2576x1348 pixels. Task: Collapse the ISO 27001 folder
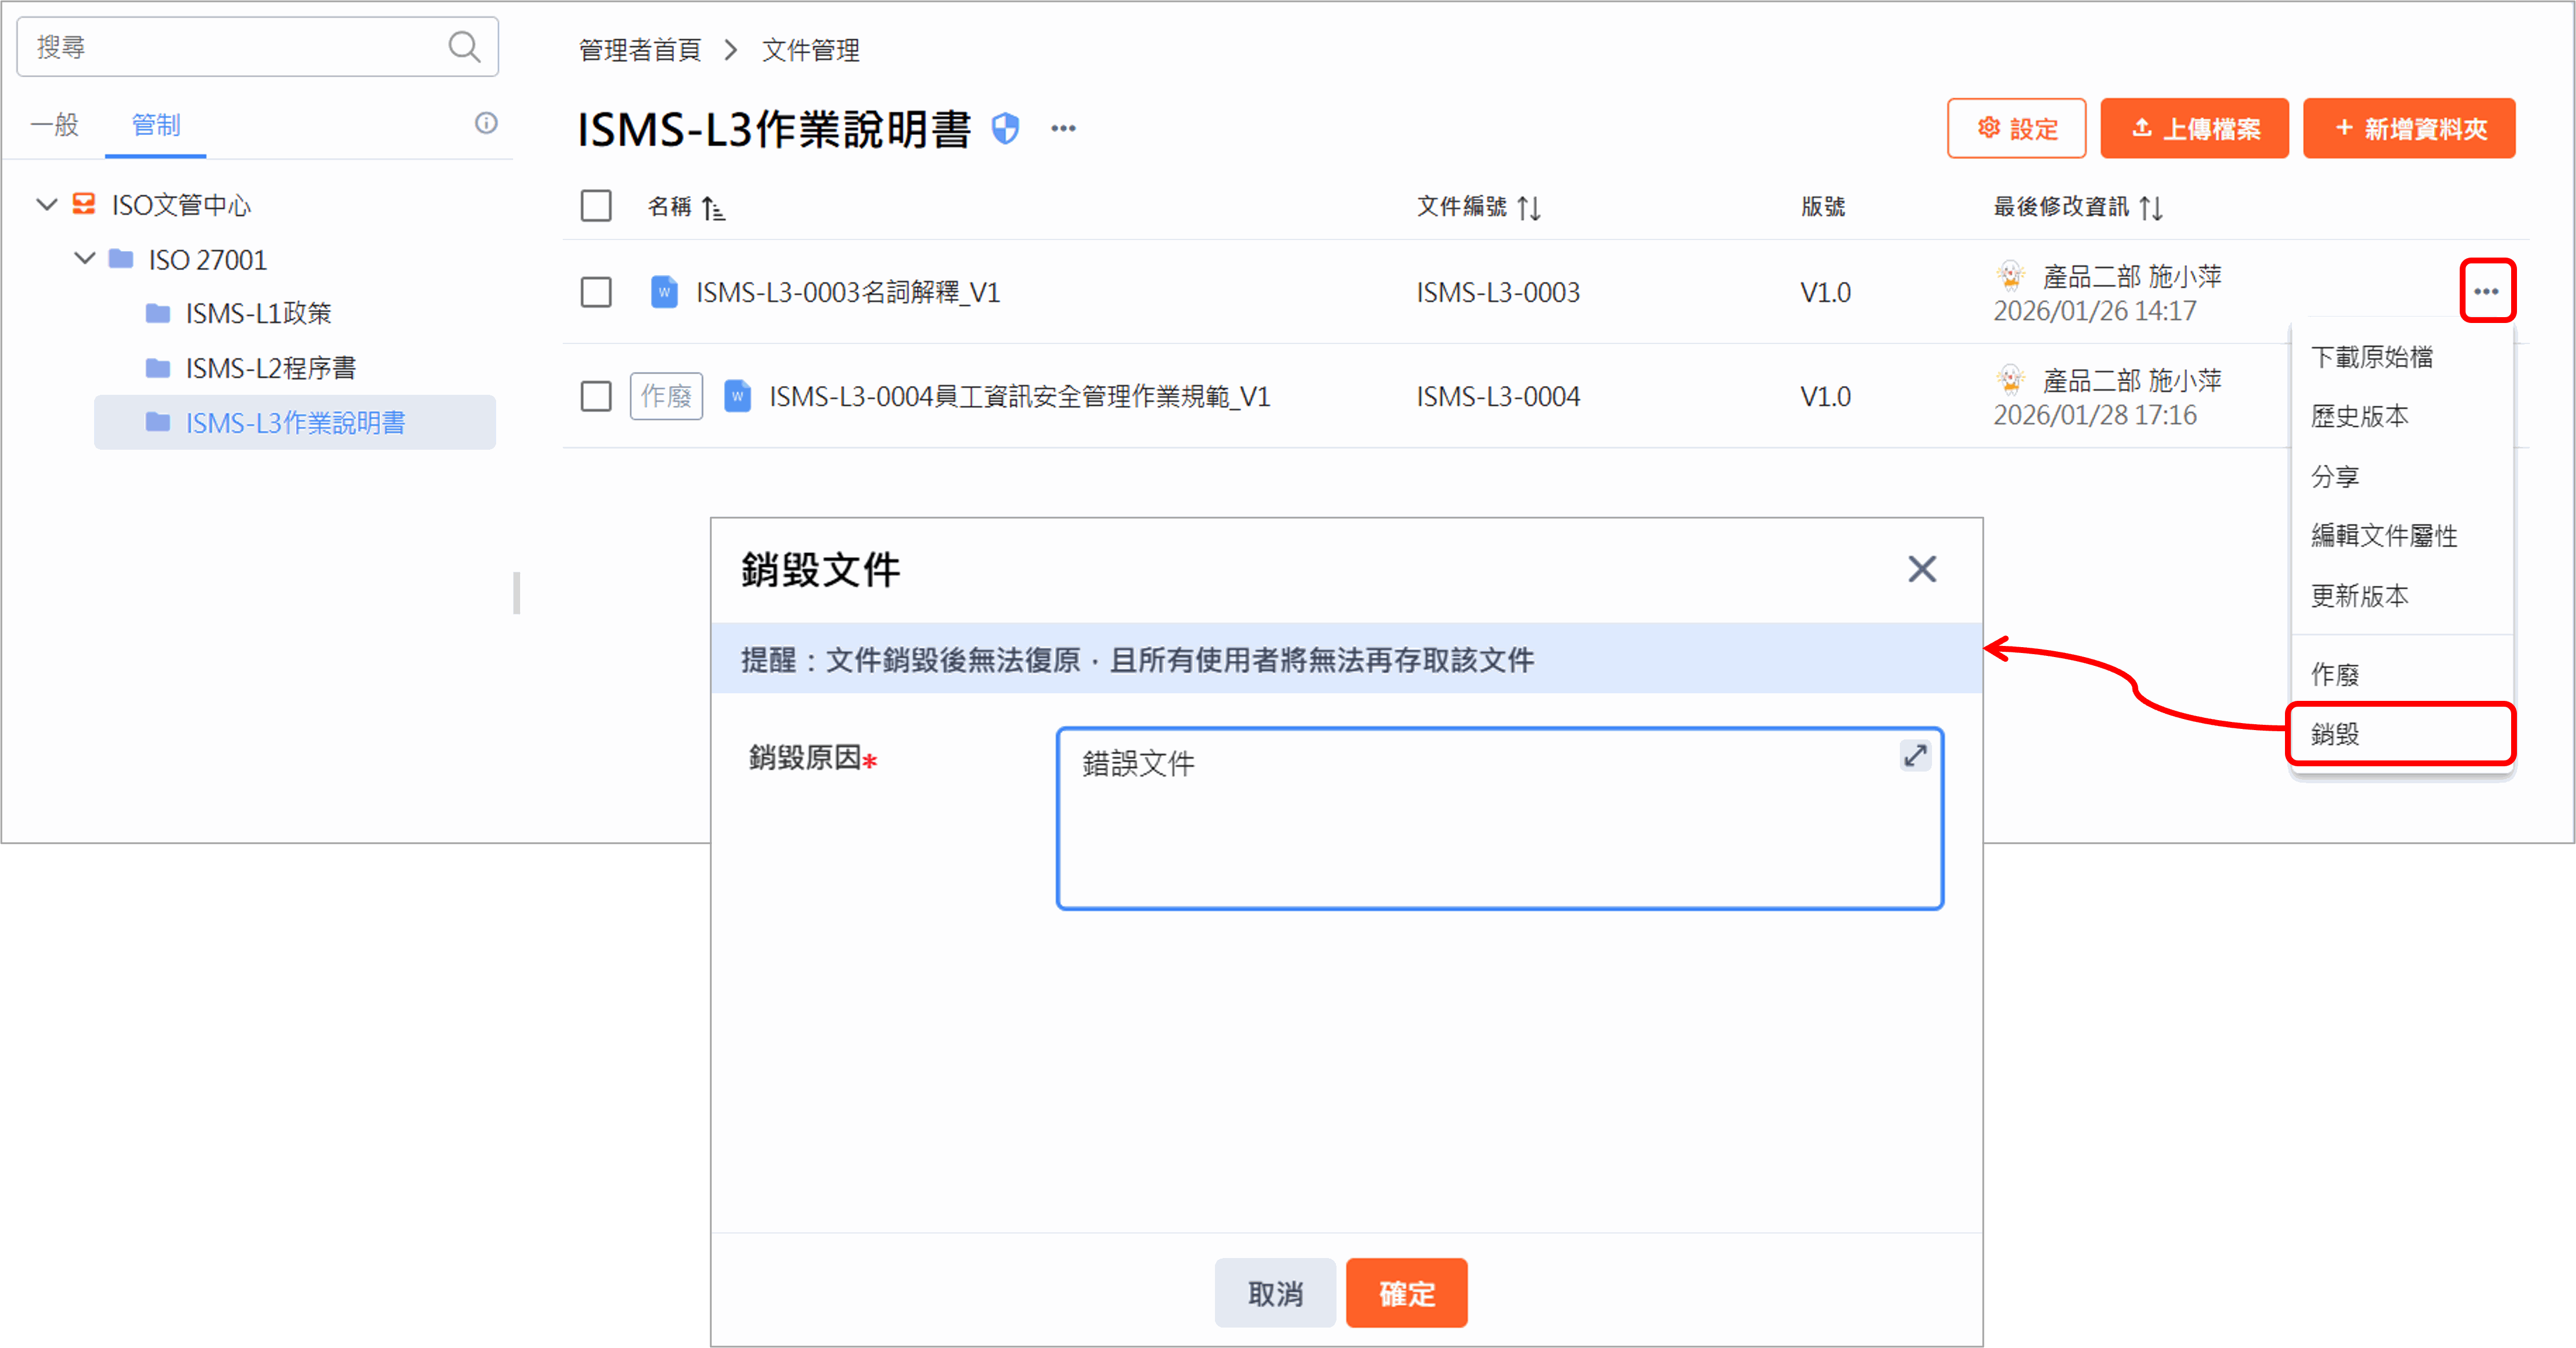click(85, 259)
